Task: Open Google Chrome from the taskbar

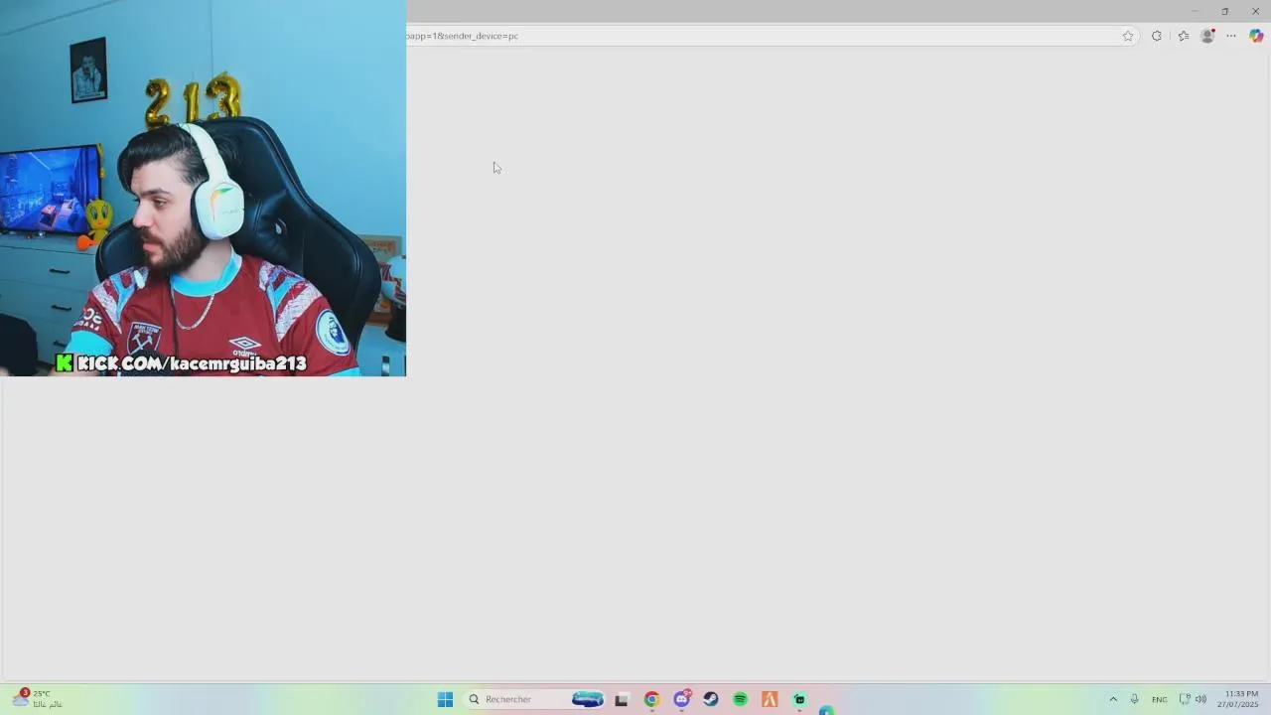Action: click(651, 699)
